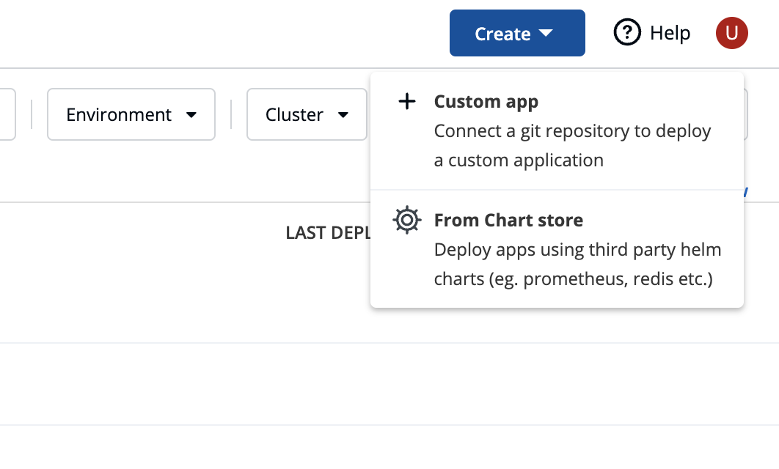779x469 pixels.
Task: Click 'Connect a git repository' description text
Action: pos(572,131)
